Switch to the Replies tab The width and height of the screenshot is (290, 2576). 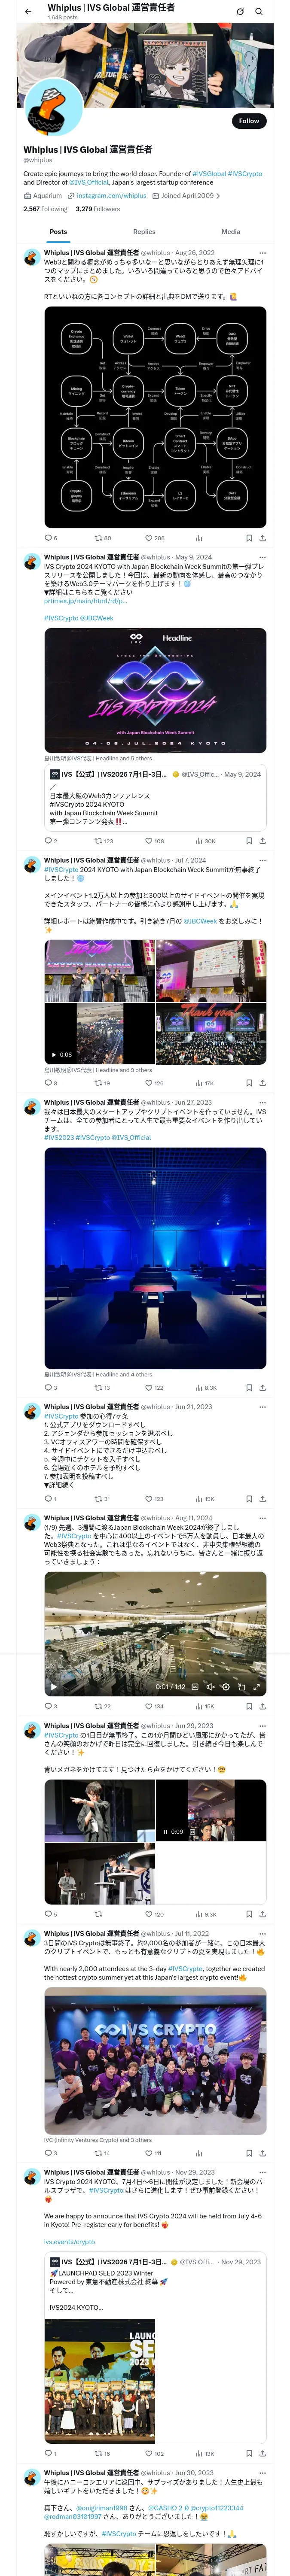click(x=144, y=231)
